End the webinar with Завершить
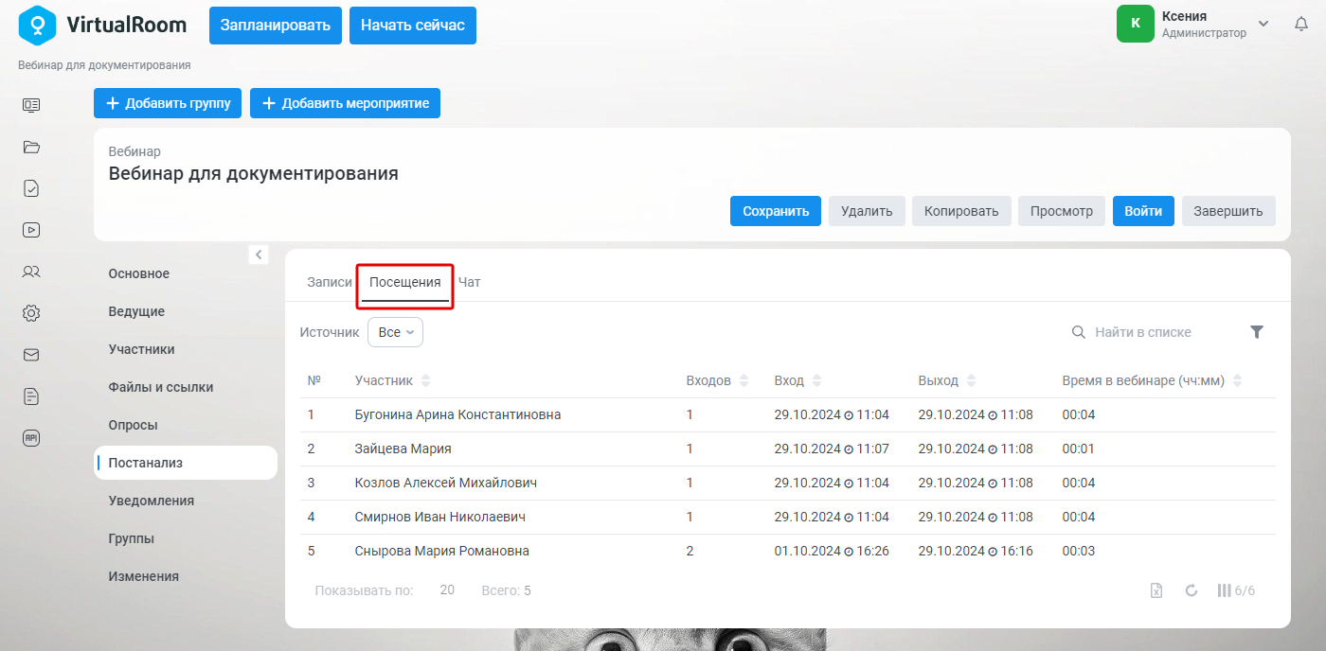 (x=1228, y=211)
